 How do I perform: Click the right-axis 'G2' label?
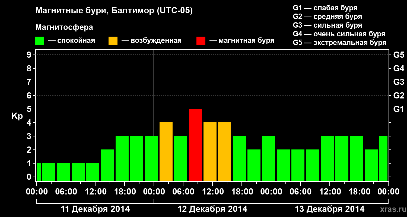(399, 96)
